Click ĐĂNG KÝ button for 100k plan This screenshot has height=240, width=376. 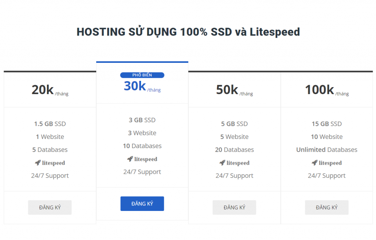(x=326, y=207)
